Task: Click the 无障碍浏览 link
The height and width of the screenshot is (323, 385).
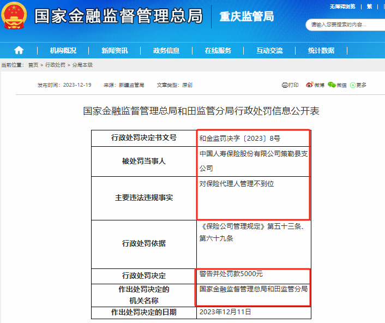Action: coord(342,7)
